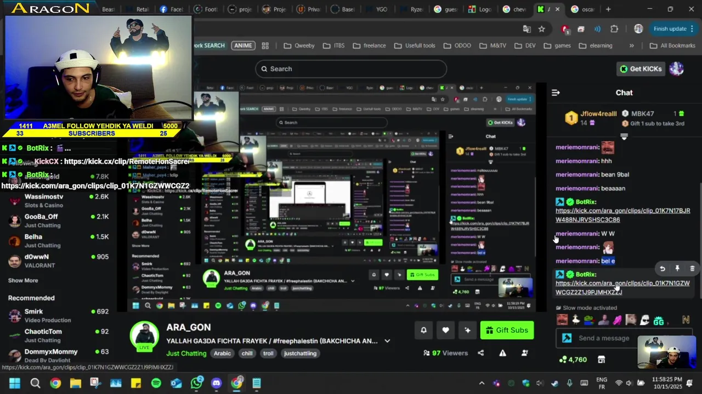
Task: Open the M&TV bookmarks folder
Action: 492,45
